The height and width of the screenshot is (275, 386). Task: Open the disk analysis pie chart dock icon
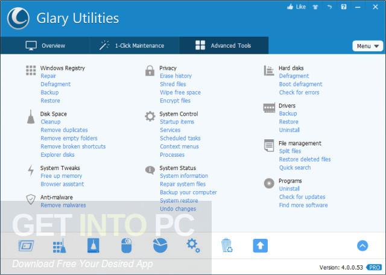pyautogui.click(x=160, y=245)
